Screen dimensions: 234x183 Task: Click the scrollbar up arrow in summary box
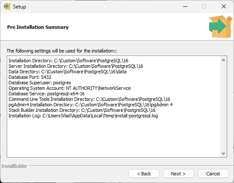(223, 60)
